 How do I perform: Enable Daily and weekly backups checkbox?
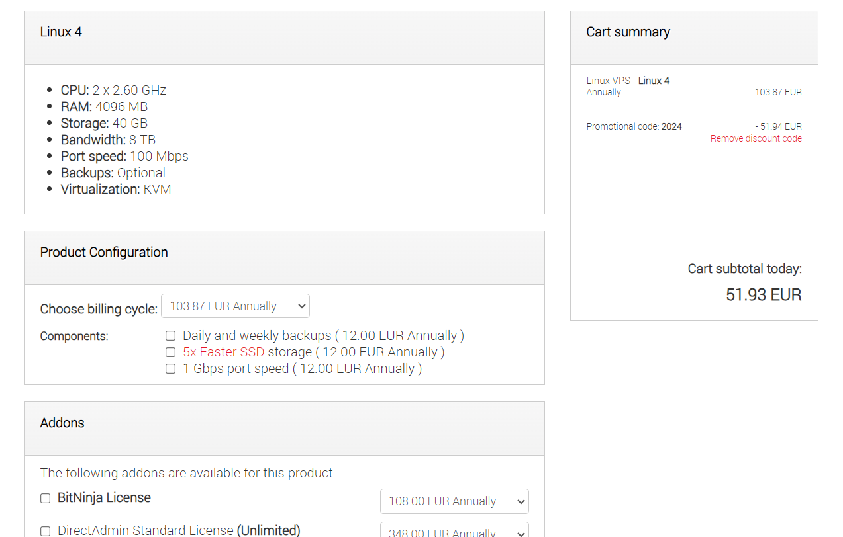pos(170,336)
